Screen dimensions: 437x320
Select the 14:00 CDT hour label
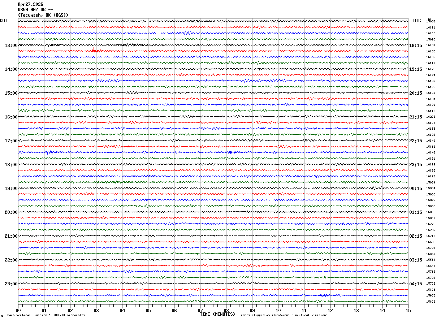click(11, 69)
